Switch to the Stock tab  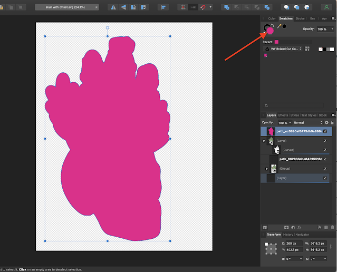click(x=323, y=115)
